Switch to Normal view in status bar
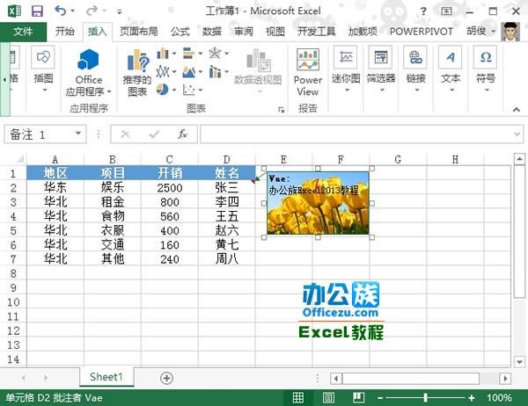528x406 pixels. coord(298,397)
